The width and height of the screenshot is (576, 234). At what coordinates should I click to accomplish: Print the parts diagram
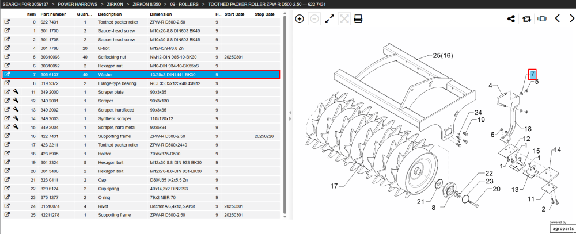(358, 19)
